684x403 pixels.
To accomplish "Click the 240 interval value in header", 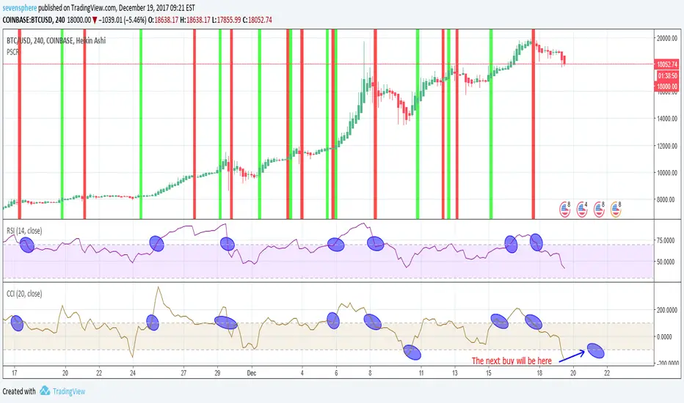I will click(61, 20).
